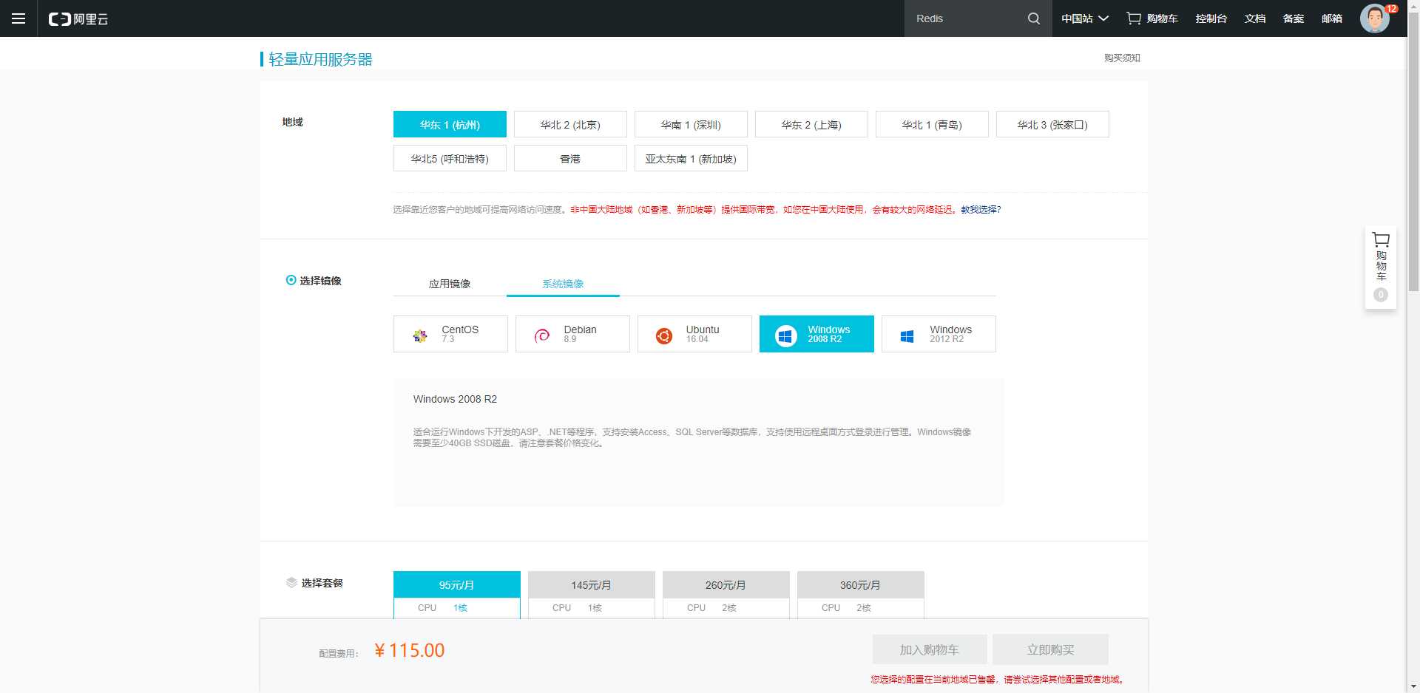Open 文档 in top navigation
Screen dimensions: 1420x693
[x=1255, y=18]
